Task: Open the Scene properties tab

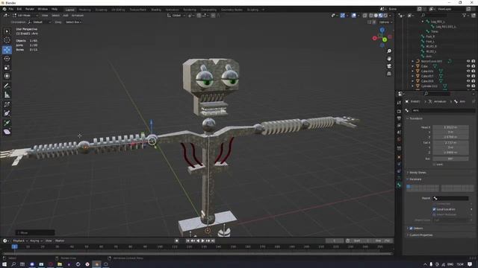Action: coord(399,133)
